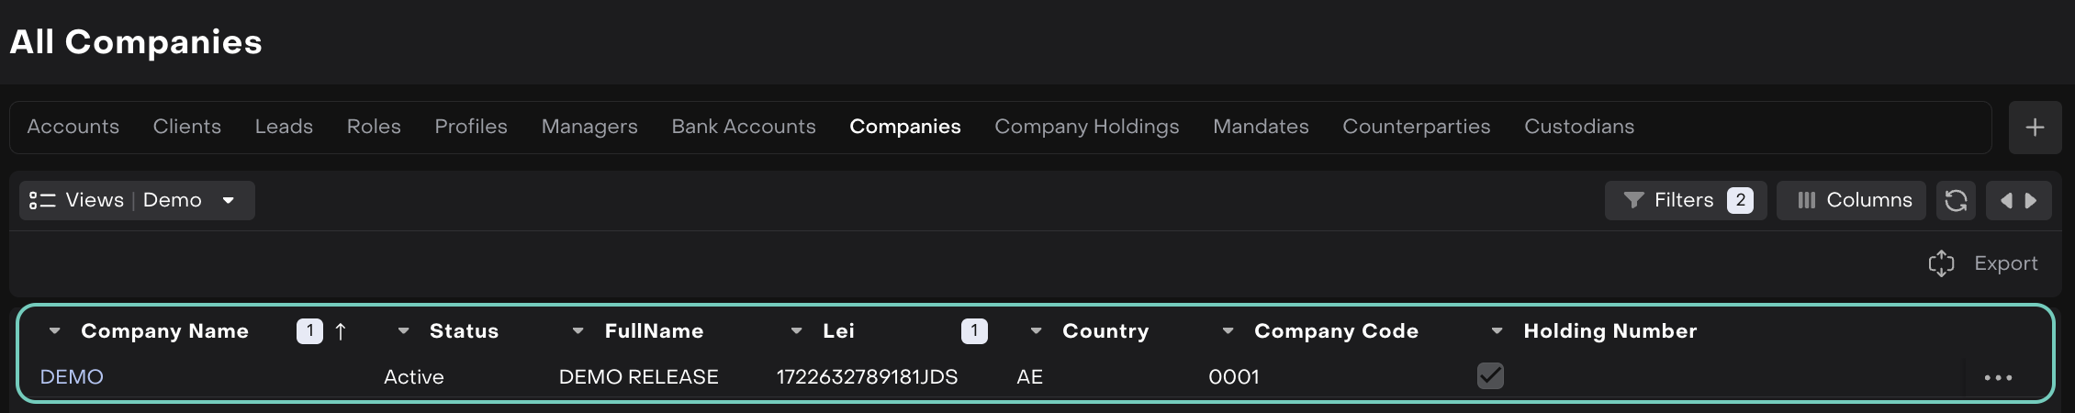Toggle the Holding Number checkbox for DEMO
This screenshot has width=2075, height=413.
pyautogui.click(x=1490, y=375)
